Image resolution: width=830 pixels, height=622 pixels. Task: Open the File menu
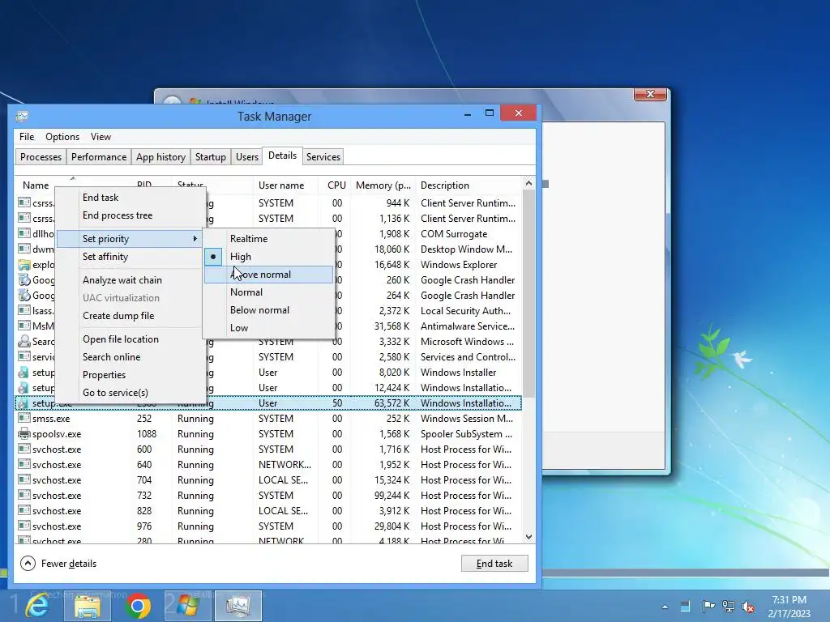27,136
